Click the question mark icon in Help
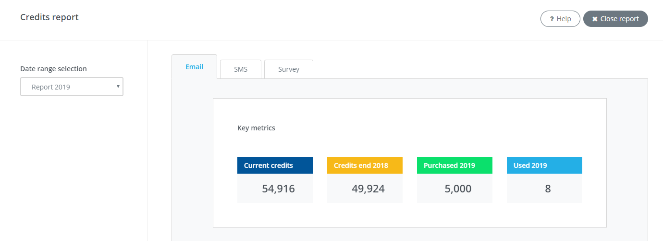 (552, 19)
